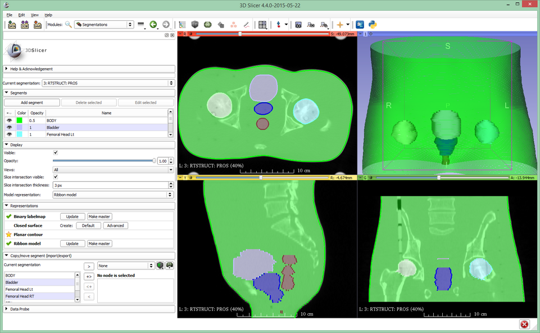Image resolution: width=540 pixels, height=333 pixels.
Task: Go back to previous module arrow
Action: pyautogui.click(x=153, y=25)
